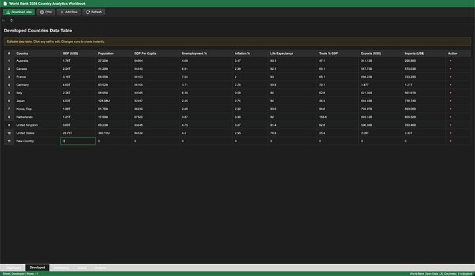Click the Action column header
This screenshot has width=475, height=276.
[458, 53]
